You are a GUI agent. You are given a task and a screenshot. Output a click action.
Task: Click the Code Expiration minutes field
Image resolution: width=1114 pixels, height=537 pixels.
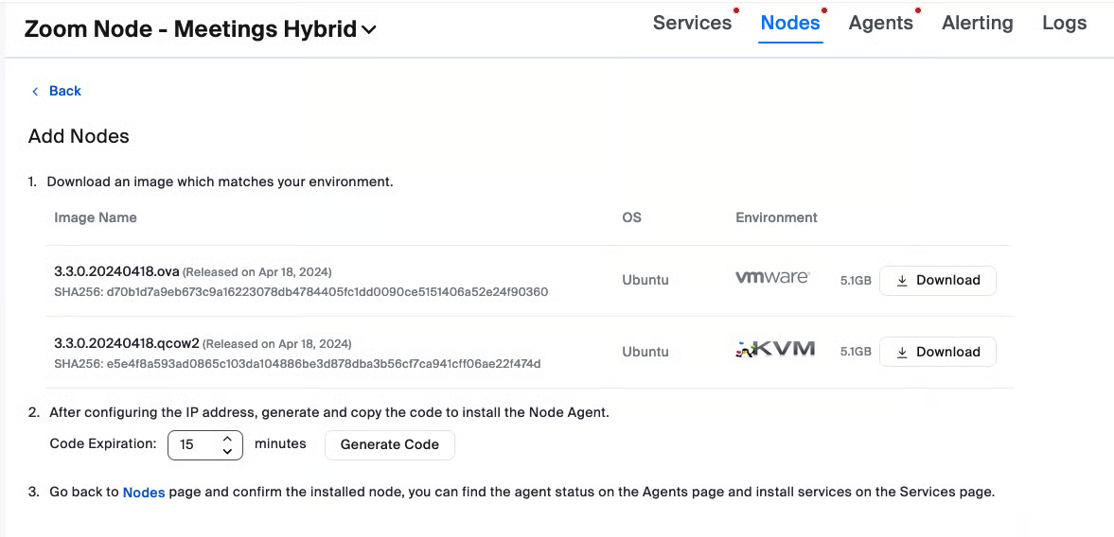(x=194, y=444)
